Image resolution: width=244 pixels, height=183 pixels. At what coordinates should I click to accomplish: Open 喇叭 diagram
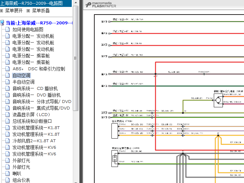point(17,174)
